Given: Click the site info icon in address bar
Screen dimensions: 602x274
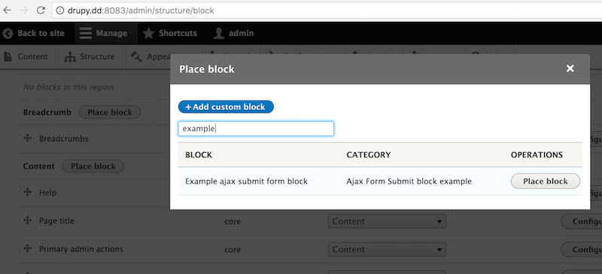Looking at the screenshot, I should point(60,11).
